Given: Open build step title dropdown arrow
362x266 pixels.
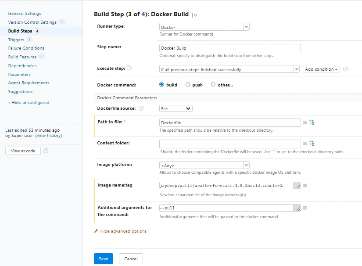Looking at the screenshot, I should (196, 15).
